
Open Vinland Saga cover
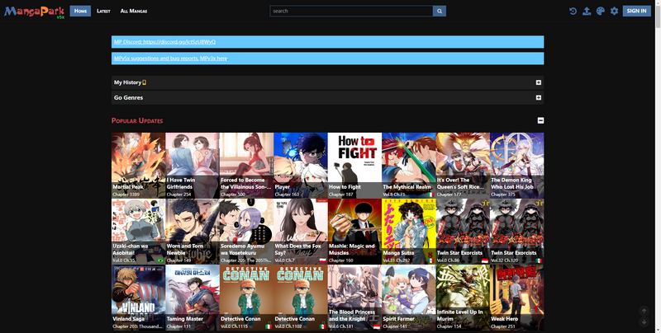[138, 298]
